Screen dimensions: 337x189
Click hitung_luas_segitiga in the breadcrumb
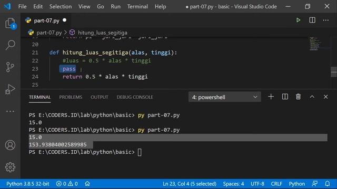click(x=103, y=33)
